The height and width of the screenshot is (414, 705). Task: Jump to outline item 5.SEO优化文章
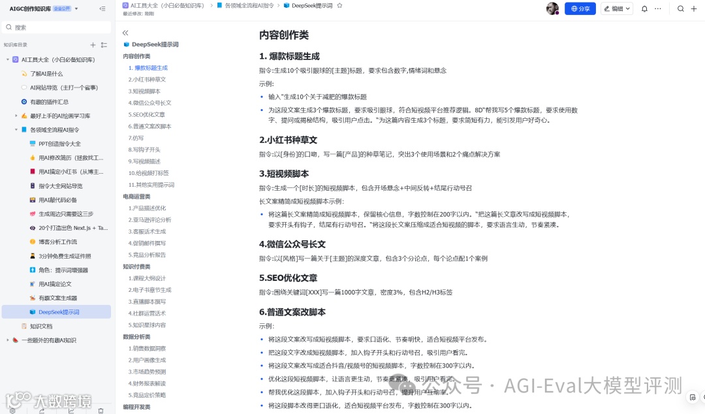tap(147, 115)
